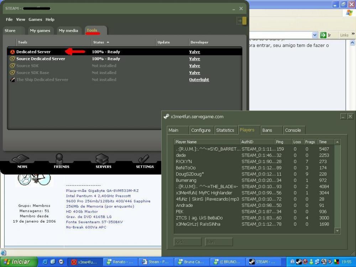Click the Outerlight developer link
356x267 pixels.
point(199,80)
